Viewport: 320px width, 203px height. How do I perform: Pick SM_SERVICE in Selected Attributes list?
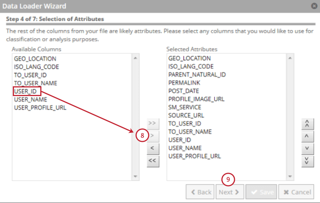(x=184, y=107)
